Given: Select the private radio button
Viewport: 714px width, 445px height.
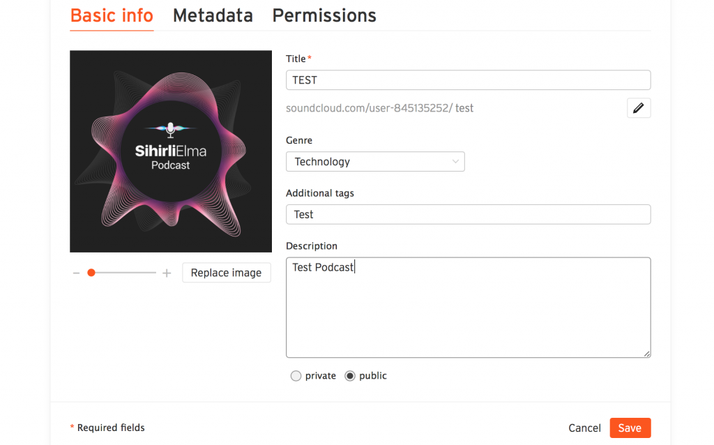Looking at the screenshot, I should click(x=296, y=376).
